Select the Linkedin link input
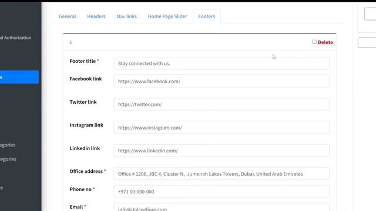 (x=221, y=151)
